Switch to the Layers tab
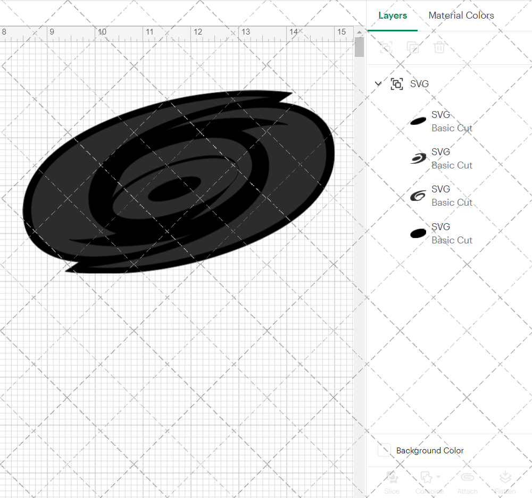 393,15
